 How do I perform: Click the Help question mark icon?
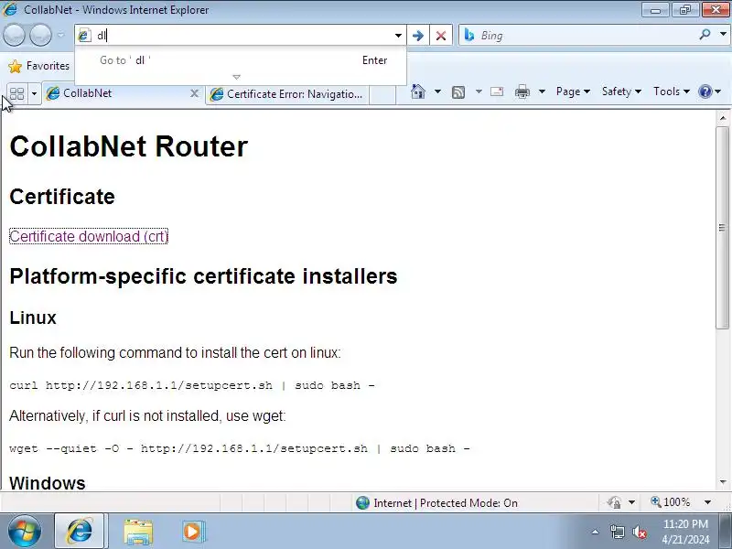pyautogui.click(x=705, y=91)
